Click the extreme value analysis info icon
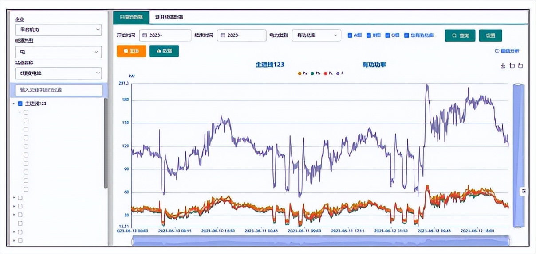536x254 pixels. [497, 51]
